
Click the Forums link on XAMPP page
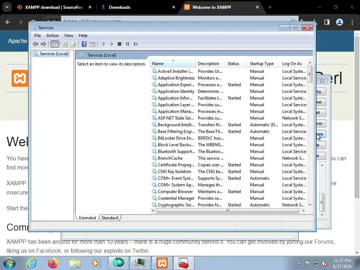tap(324, 242)
